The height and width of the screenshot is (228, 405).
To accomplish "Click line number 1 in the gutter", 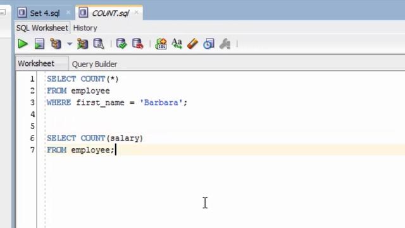I will (x=32, y=79).
